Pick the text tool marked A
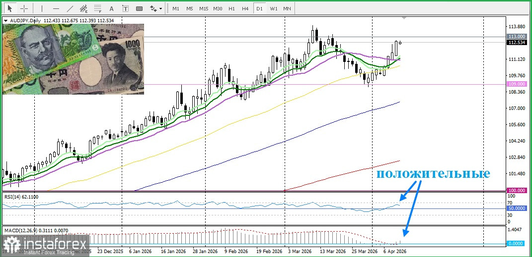The image size is (532, 257). coord(112,8)
